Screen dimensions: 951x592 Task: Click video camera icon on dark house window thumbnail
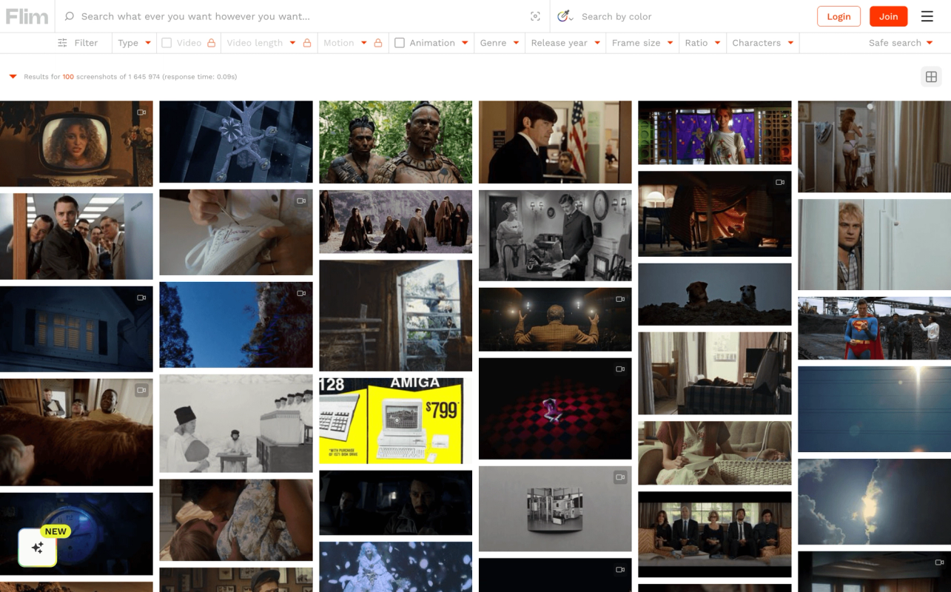(141, 297)
